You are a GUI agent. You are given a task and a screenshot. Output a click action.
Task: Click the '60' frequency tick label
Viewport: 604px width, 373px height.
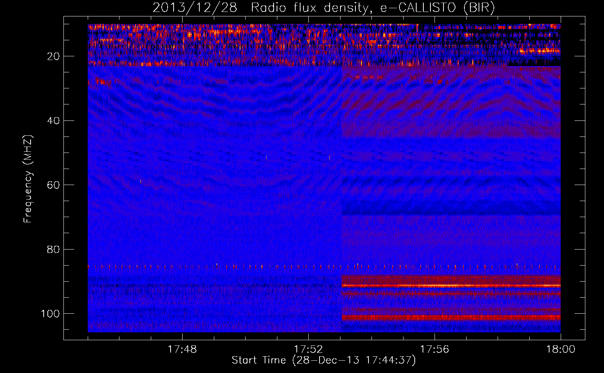[53, 185]
